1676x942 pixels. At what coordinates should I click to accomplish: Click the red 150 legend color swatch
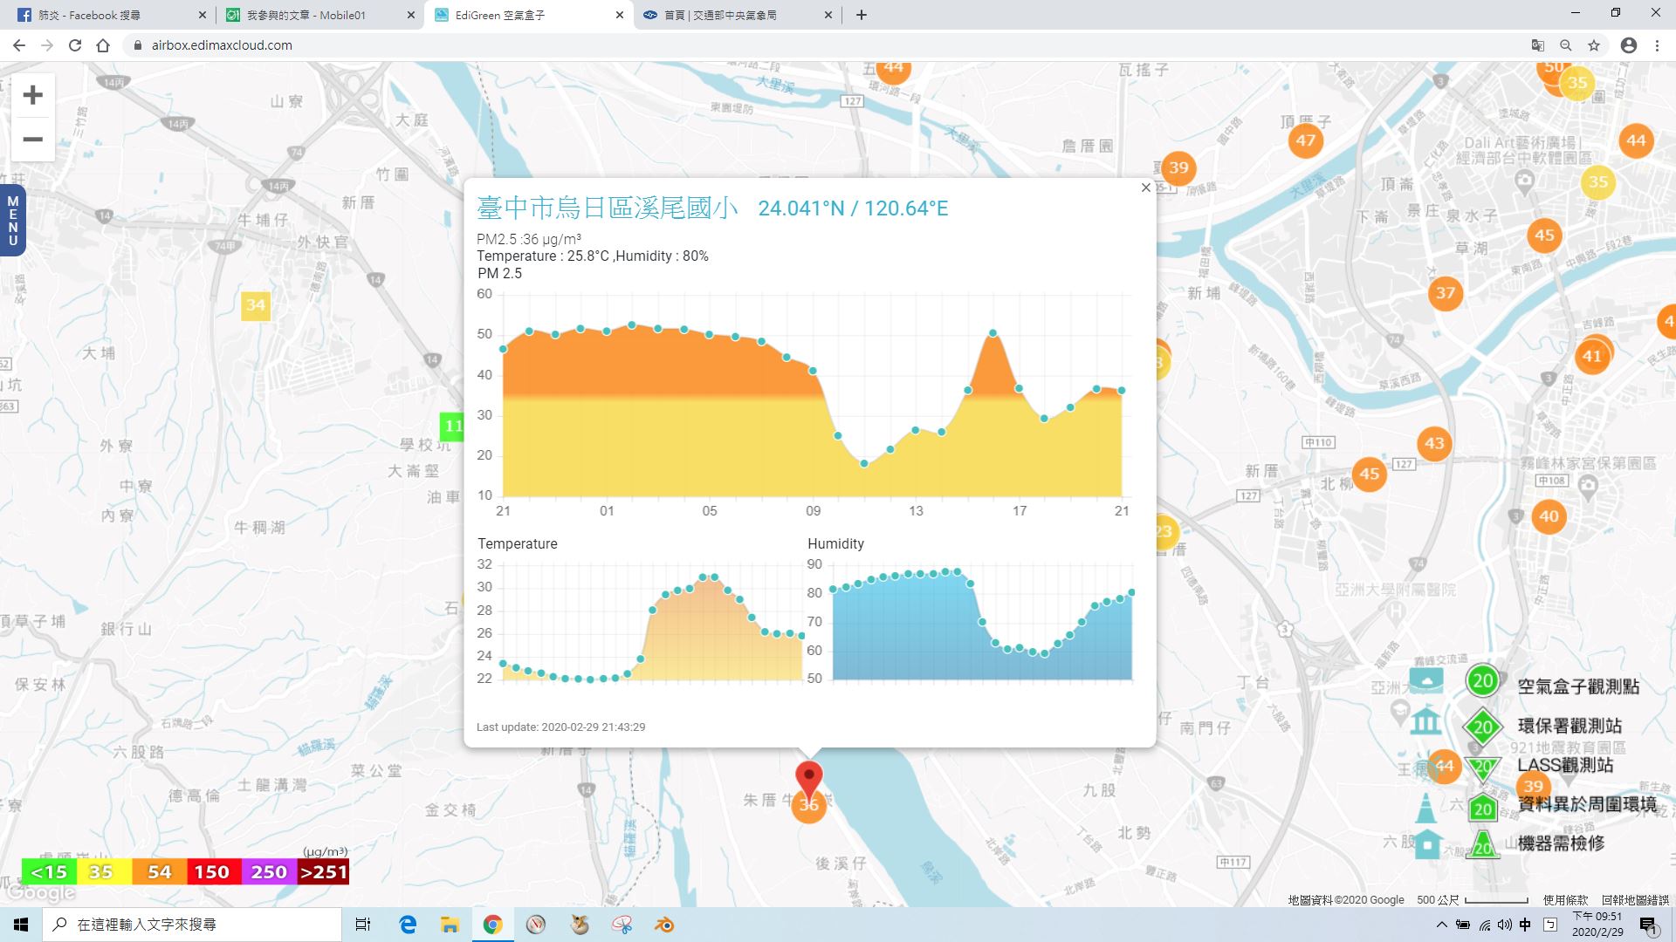click(211, 872)
